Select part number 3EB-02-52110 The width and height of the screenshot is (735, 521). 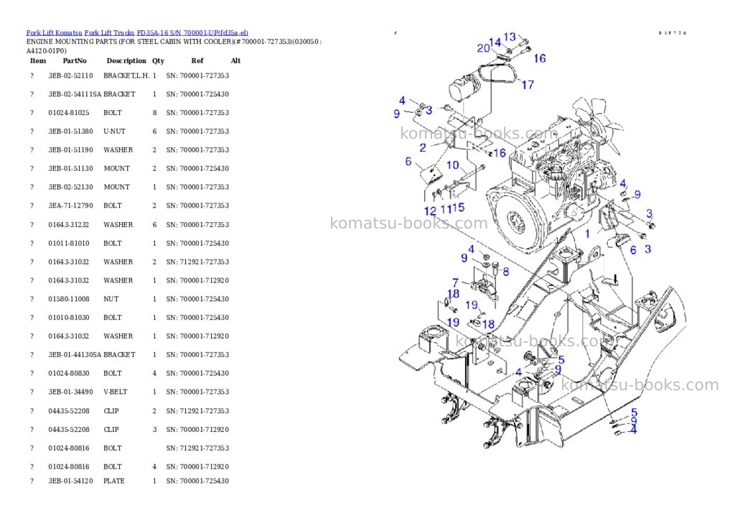tap(70, 75)
